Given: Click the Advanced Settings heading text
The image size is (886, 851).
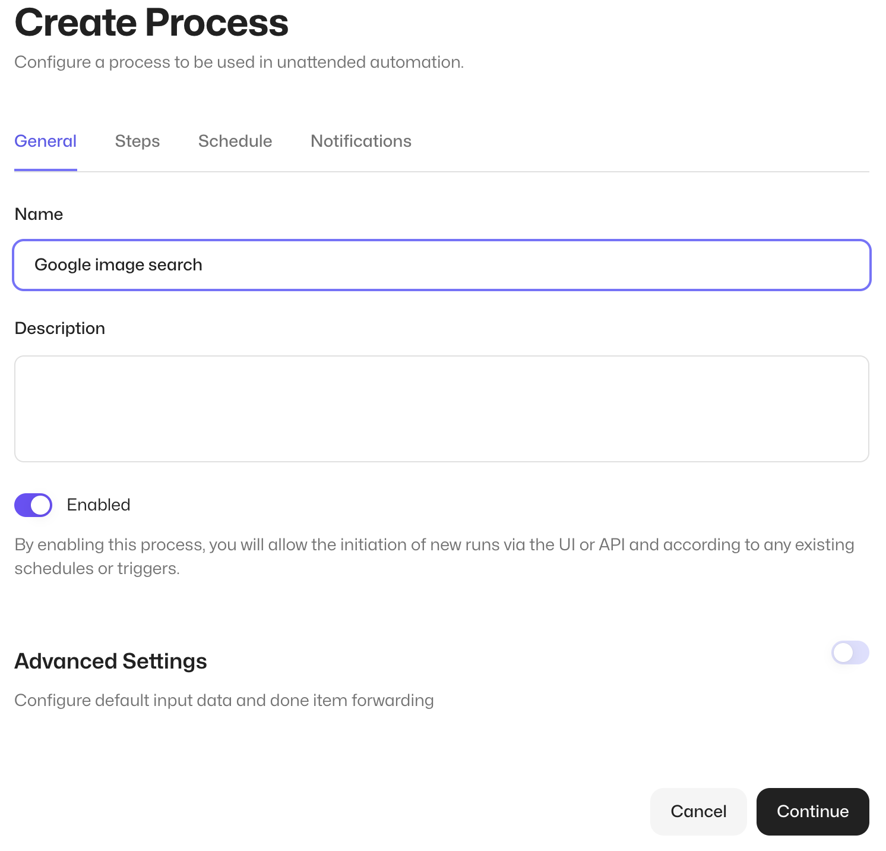Looking at the screenshot, I should (x=110, y=661).
